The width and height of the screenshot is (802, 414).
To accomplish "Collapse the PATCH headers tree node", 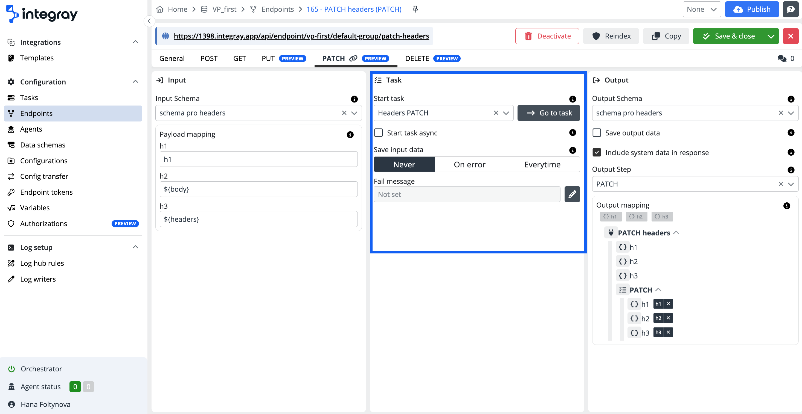I will [676, 233].
